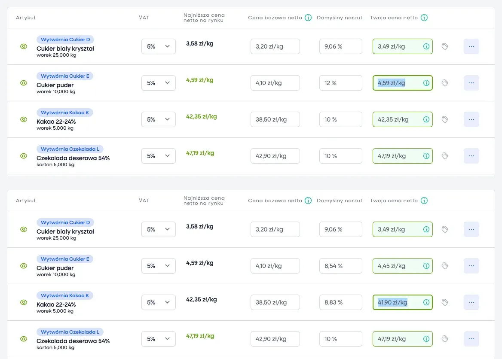Open VAT dropdown in the 12 % markup Cukier puder row
Screen dimensions: 502x359
(159, 83)
